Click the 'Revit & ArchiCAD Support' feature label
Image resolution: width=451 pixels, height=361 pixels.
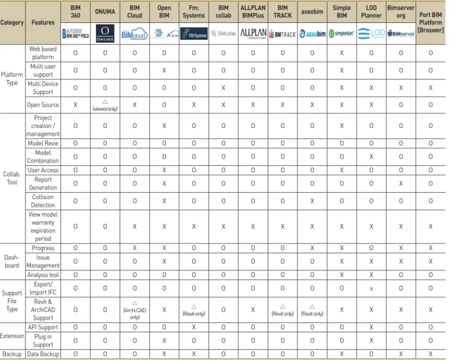(x=43, y=310)
